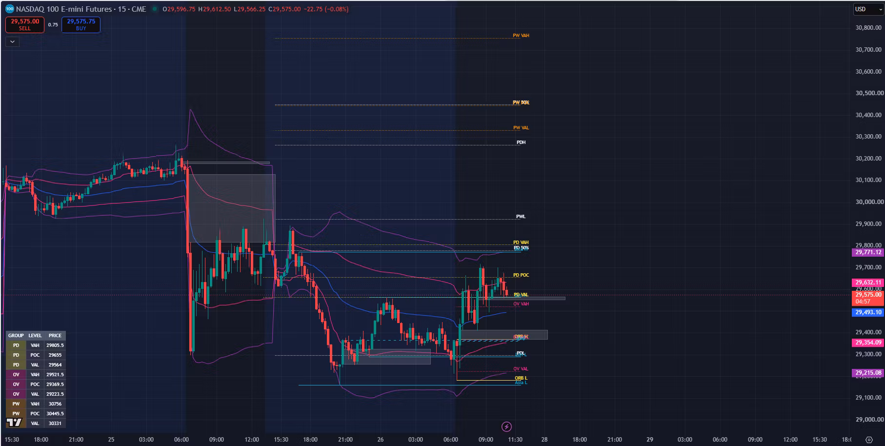Click the PD POC level label
Screen dimensions: 885x446
click(x=521, y=275)
